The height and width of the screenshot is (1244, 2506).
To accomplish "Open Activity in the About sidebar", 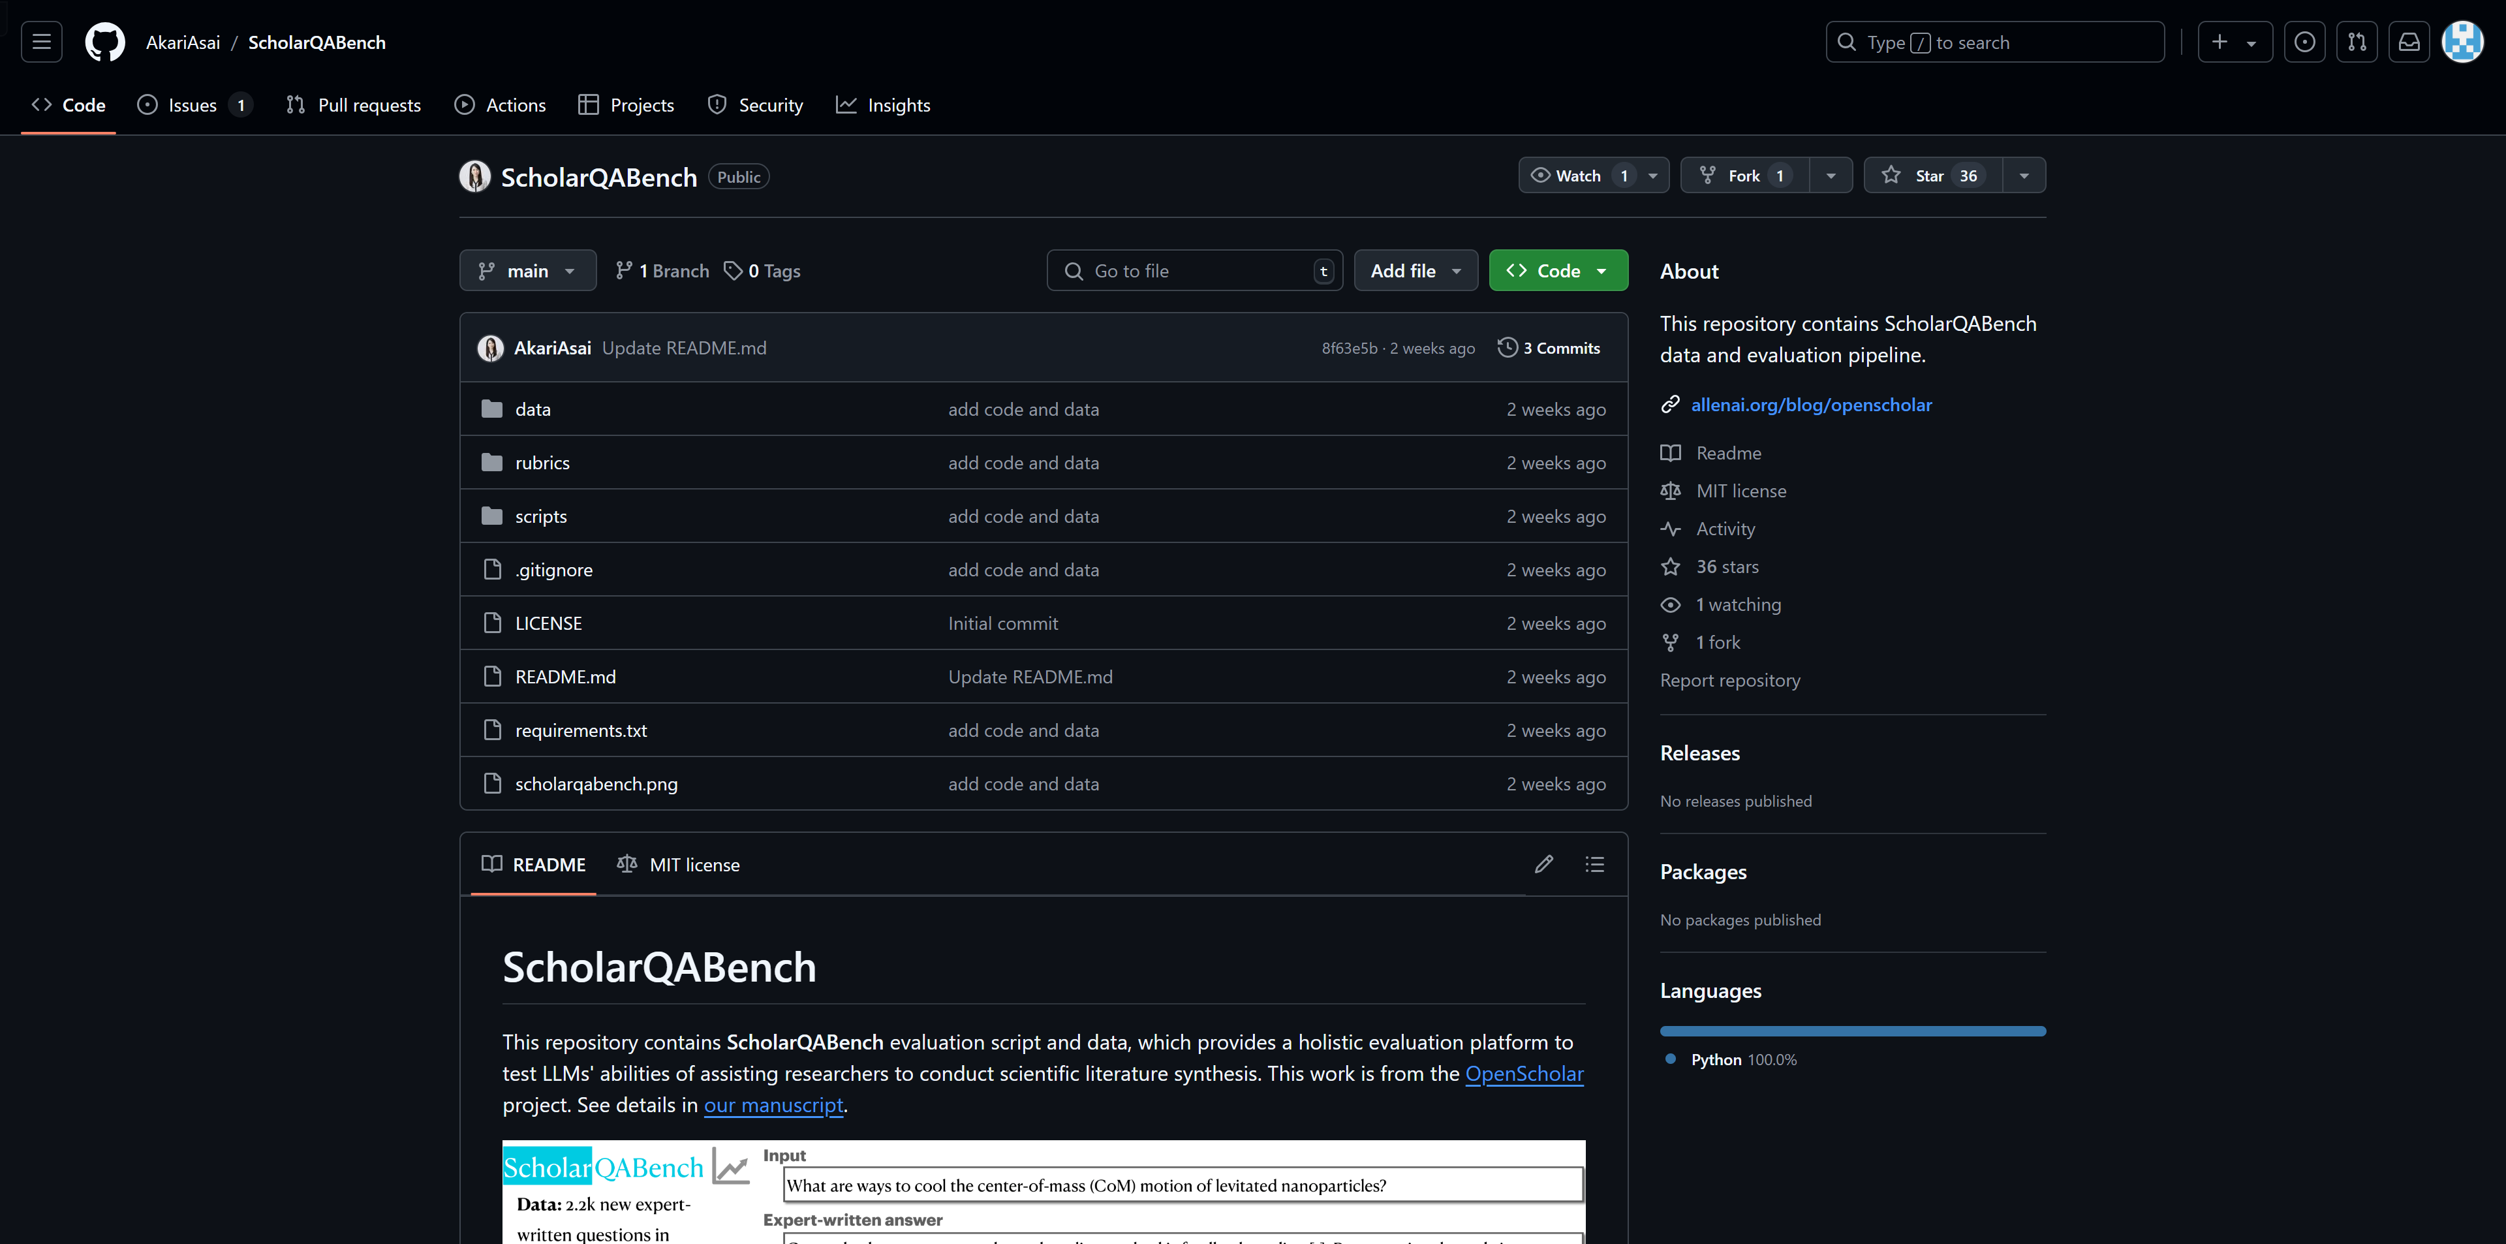I will click(x=1725, y=529).
